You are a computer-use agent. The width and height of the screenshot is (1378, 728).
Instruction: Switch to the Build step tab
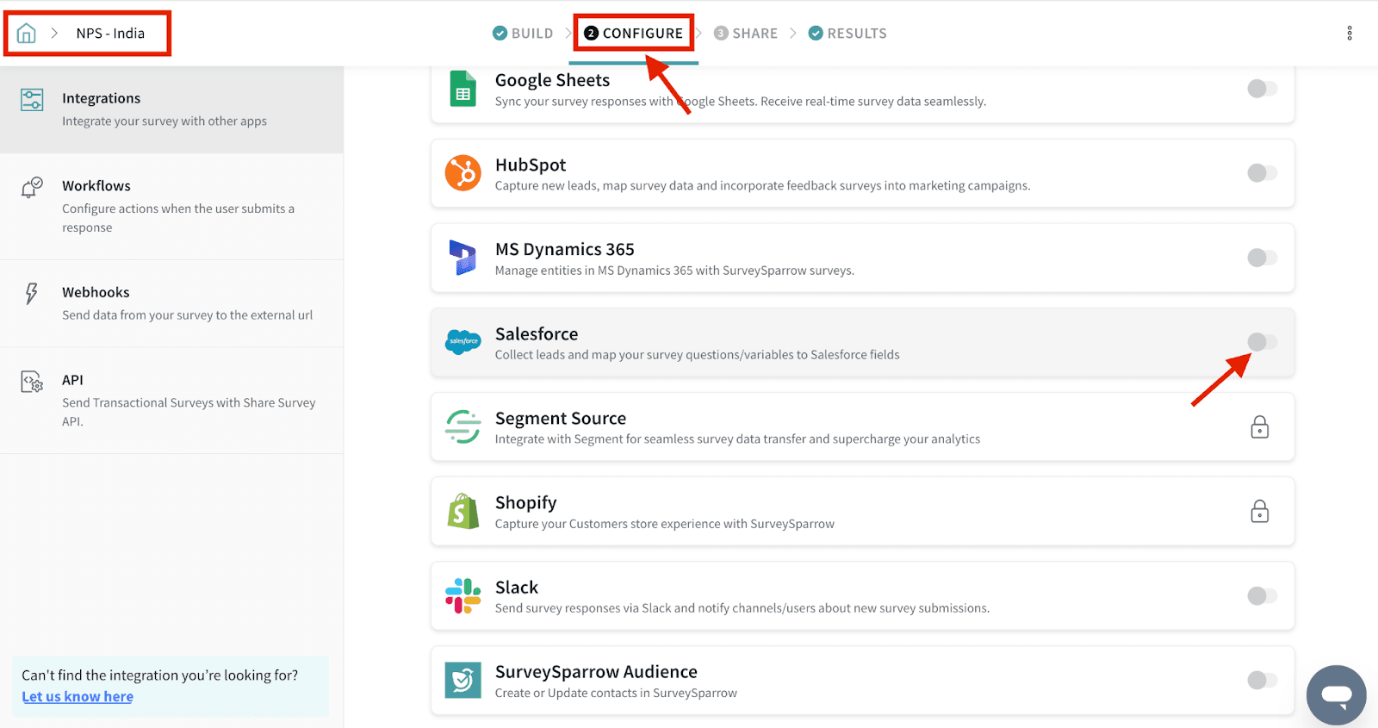pos(523,34)
